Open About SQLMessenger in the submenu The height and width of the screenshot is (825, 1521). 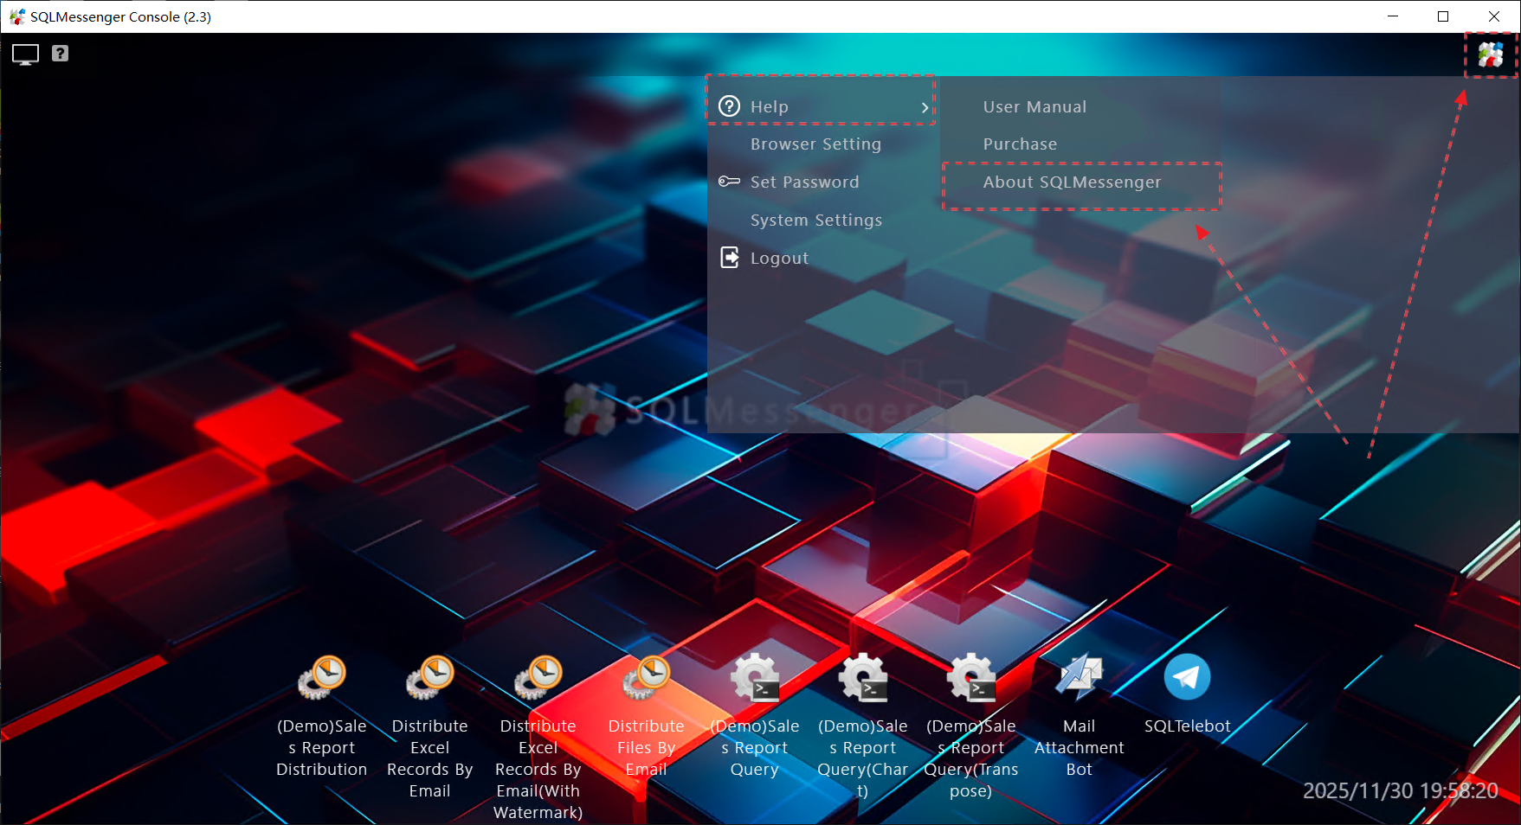pos(1072,182)
